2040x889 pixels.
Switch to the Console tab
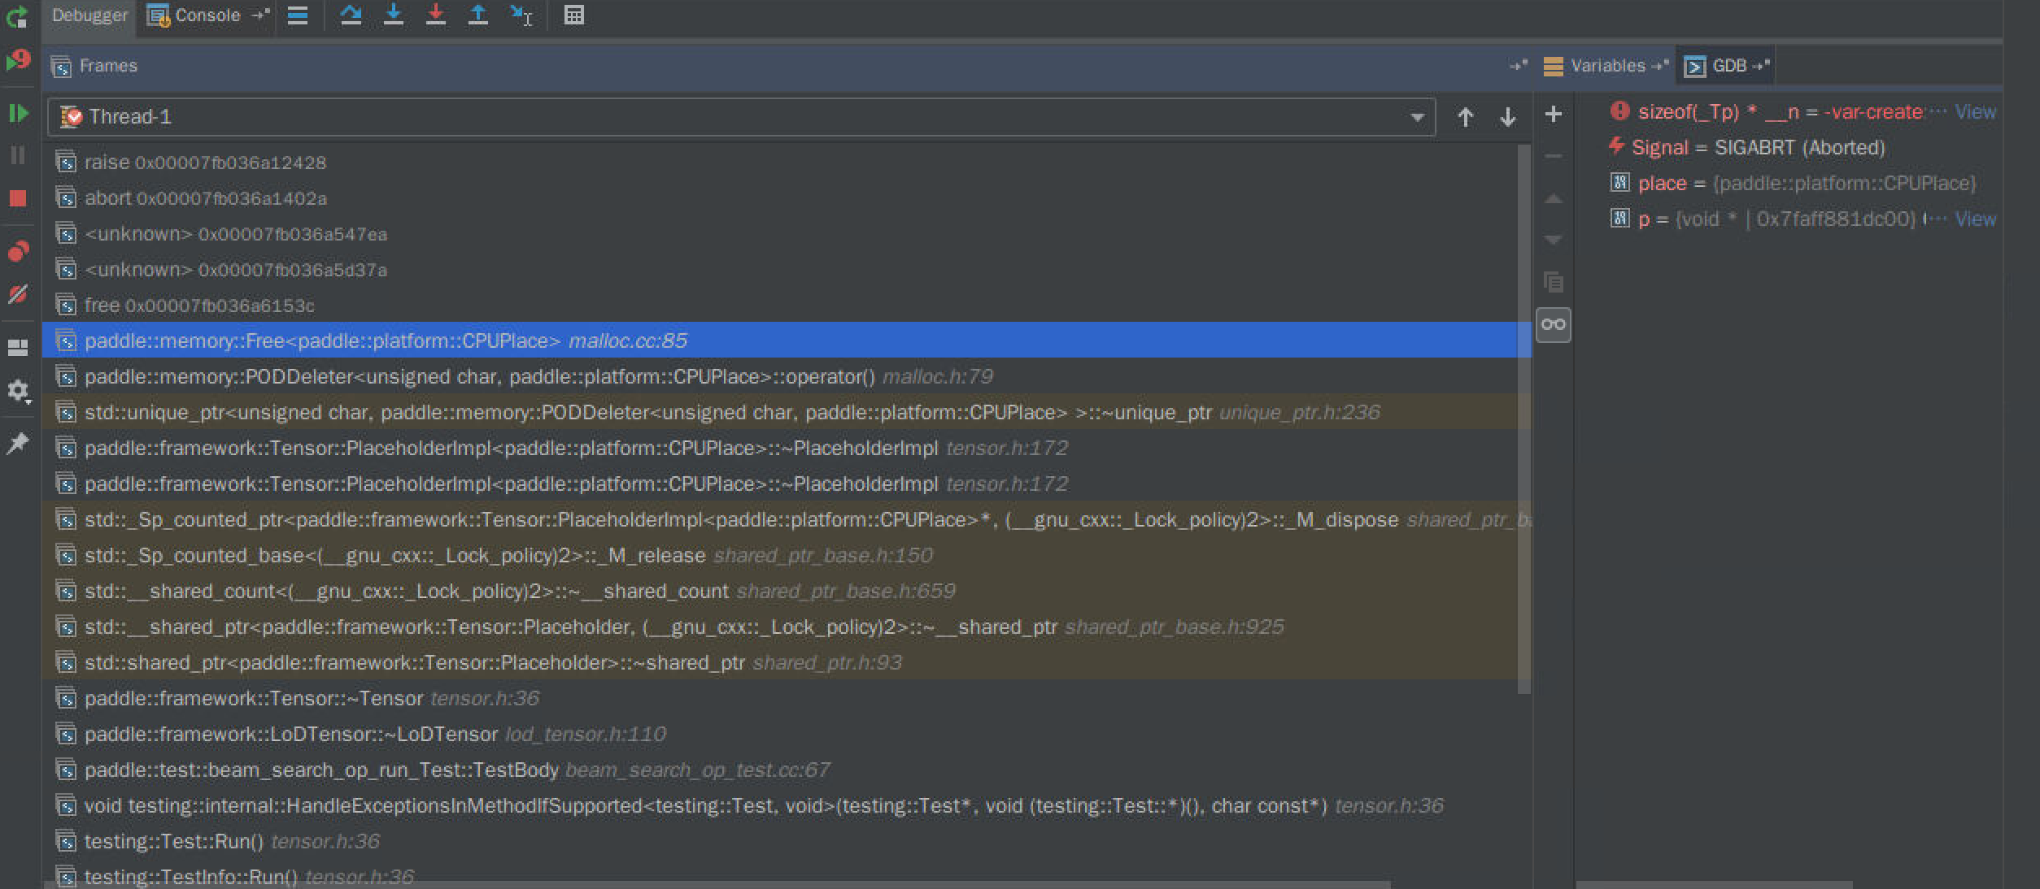207,15
